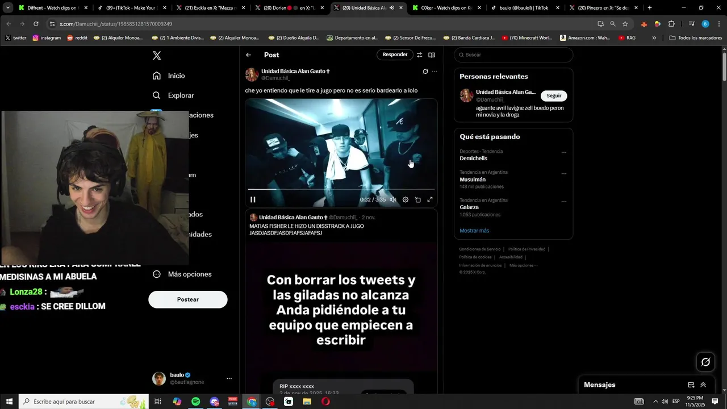Open options for the Musulmán trend
This screenshot has width=727, height=409.
point(564,173)
